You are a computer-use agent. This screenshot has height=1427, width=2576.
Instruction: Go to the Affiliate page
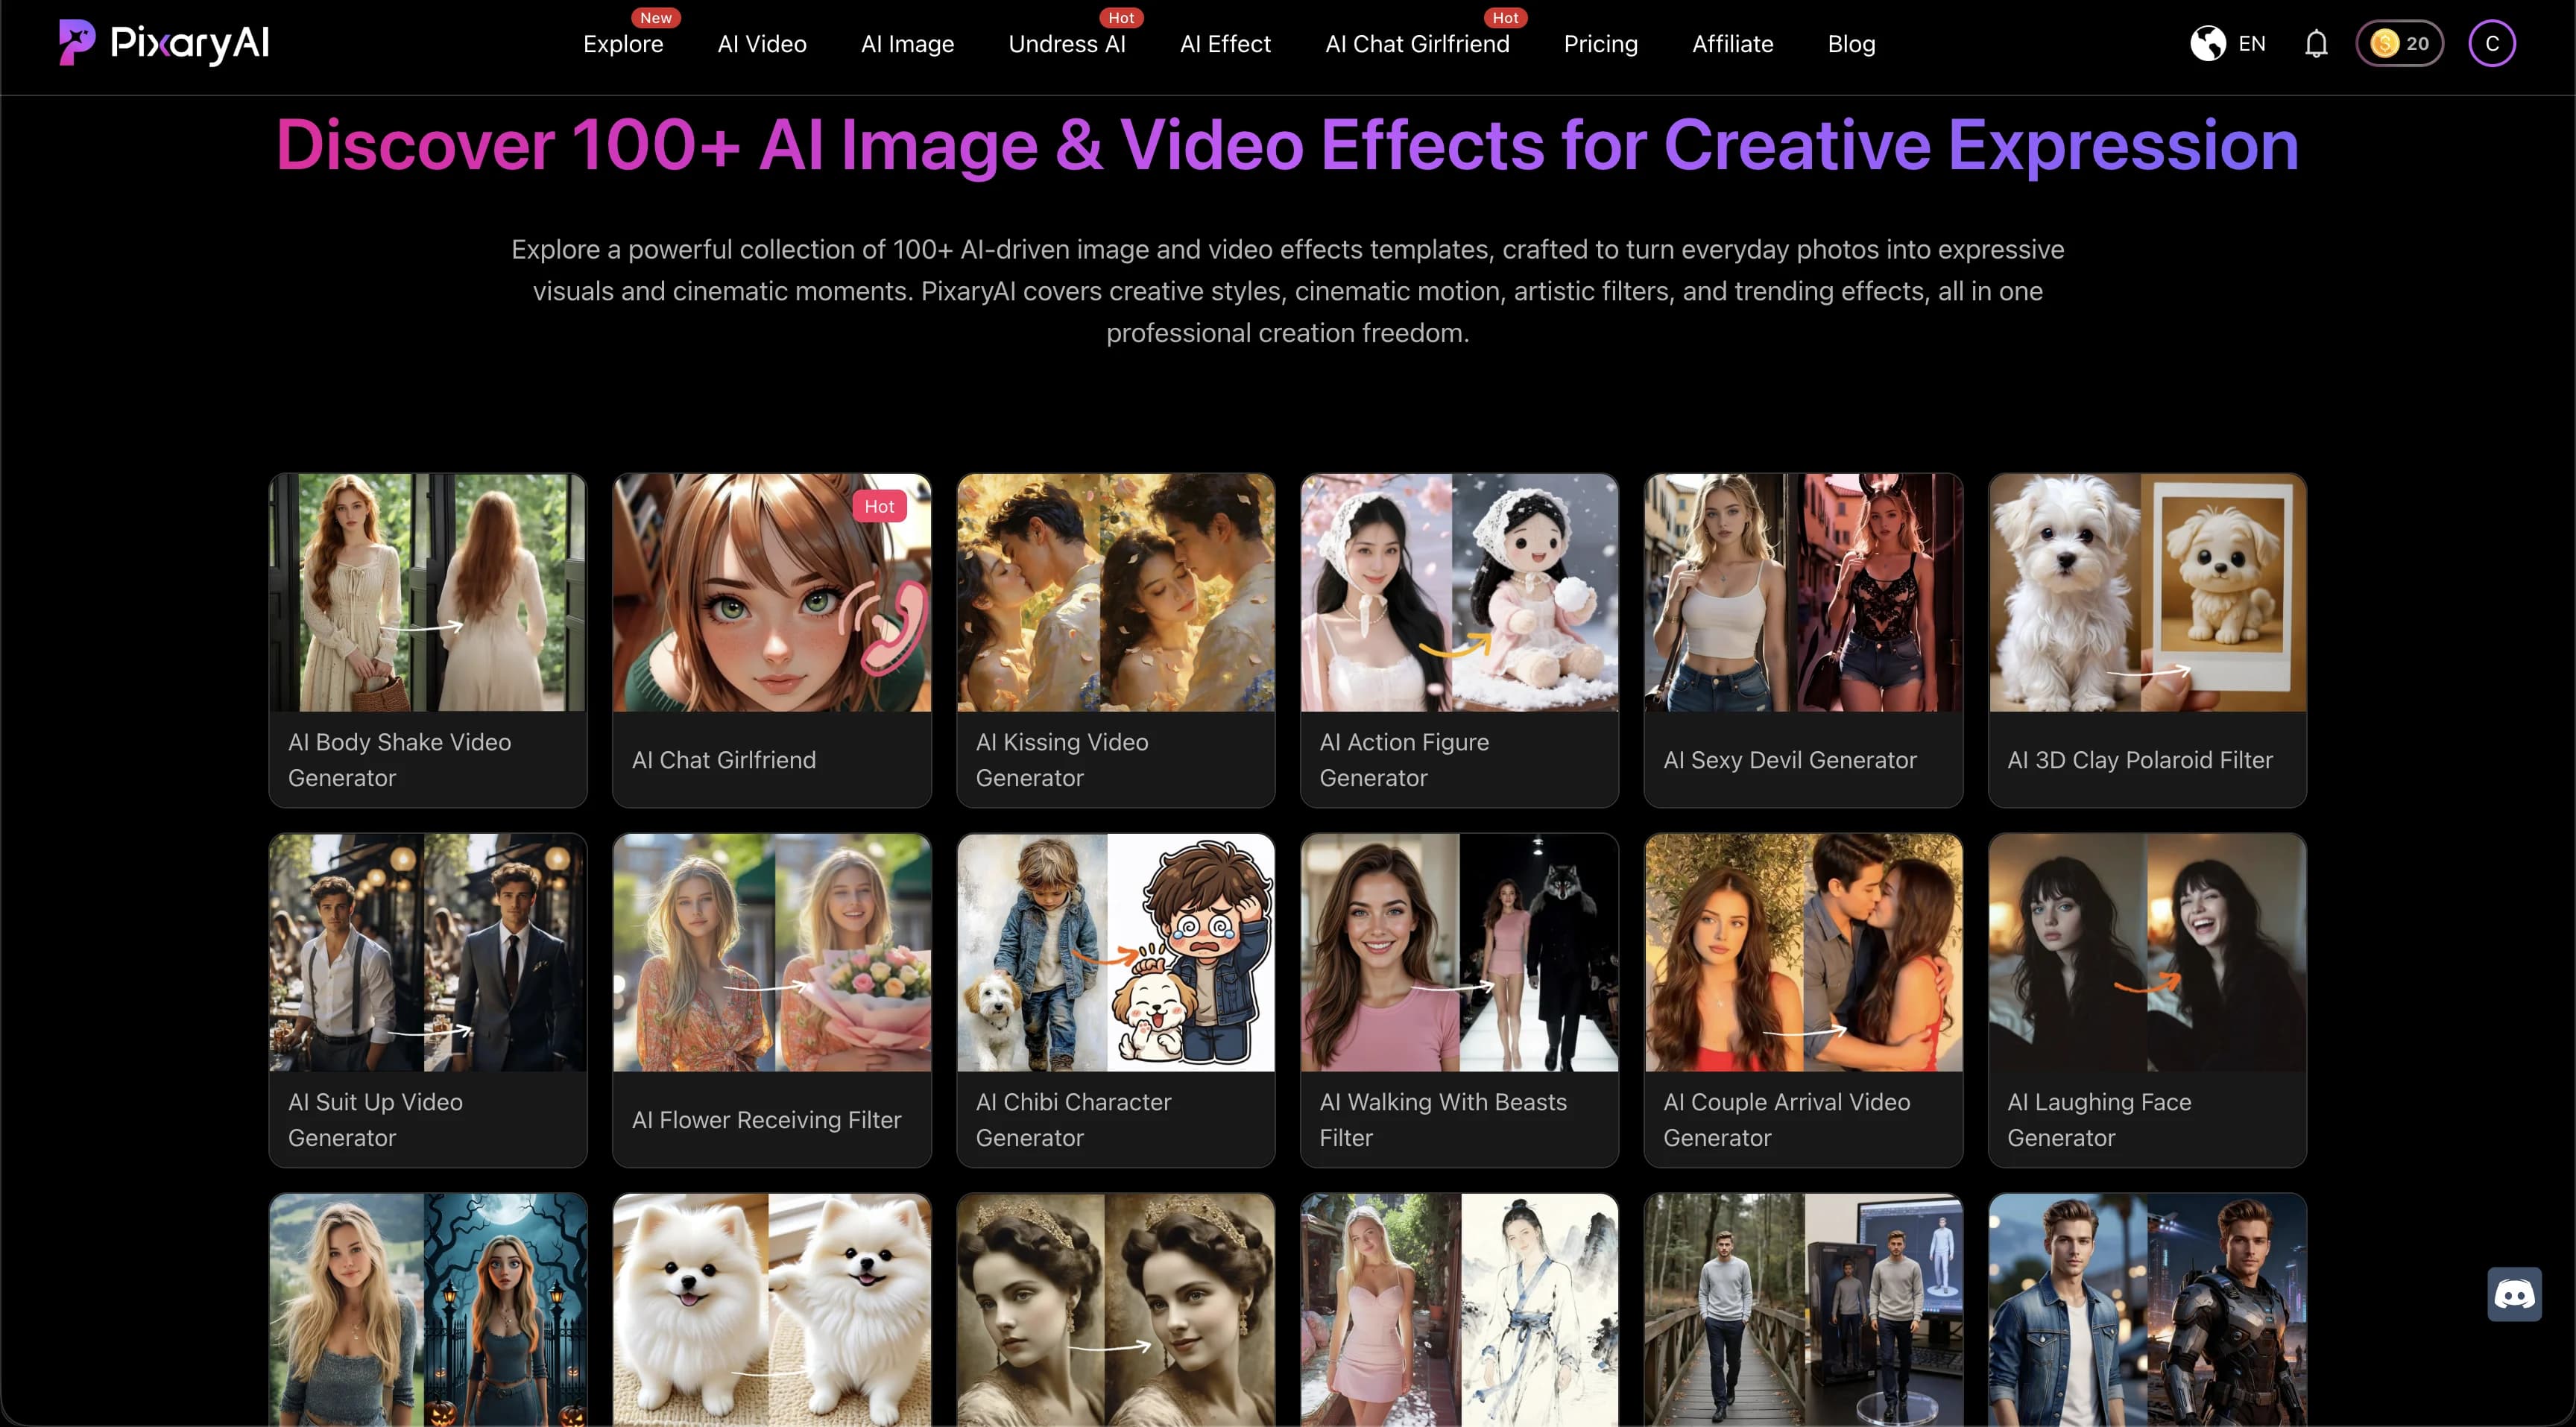(x=1732, y=44)
